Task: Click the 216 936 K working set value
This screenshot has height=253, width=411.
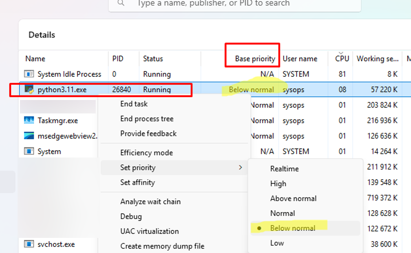Action: pyautogui.click(x=382, y=121)
